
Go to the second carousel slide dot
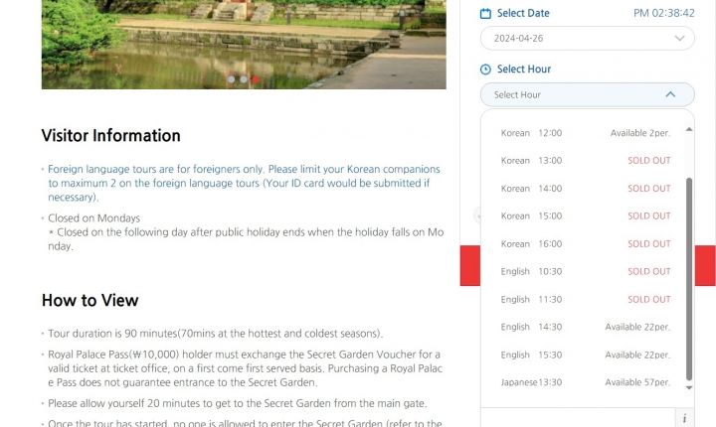[x=244, y=79]
